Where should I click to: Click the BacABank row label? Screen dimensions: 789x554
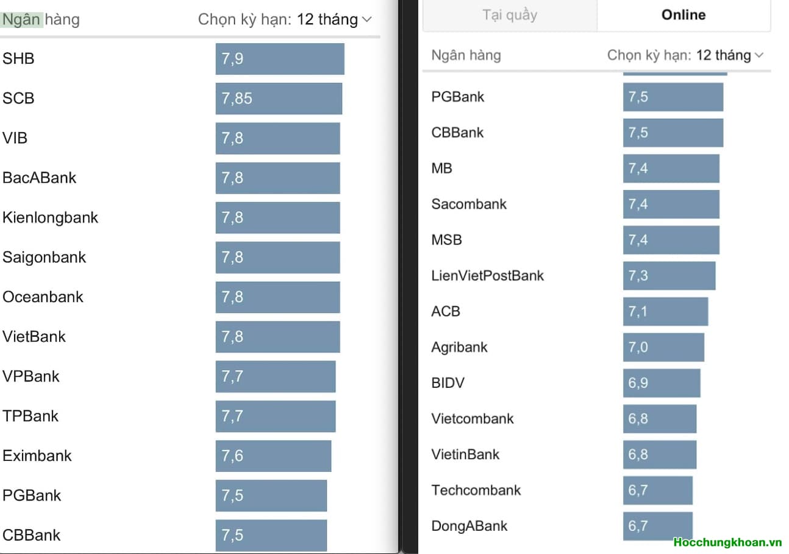point(40,178)
